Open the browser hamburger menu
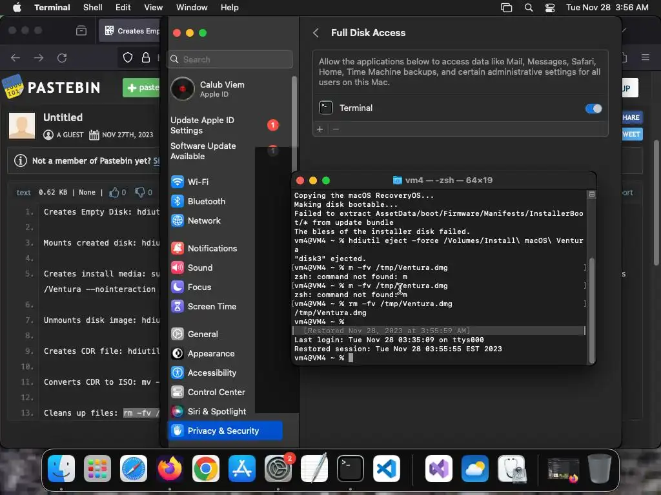Screen dimensions: 661x495 (x=645, y=57)
